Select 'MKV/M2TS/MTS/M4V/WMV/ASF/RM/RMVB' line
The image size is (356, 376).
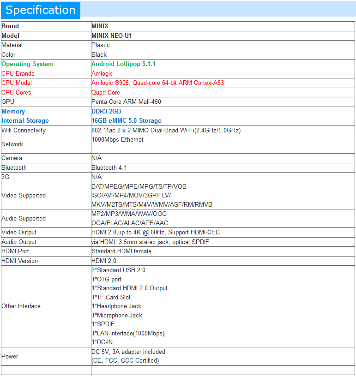click(152, 204)
